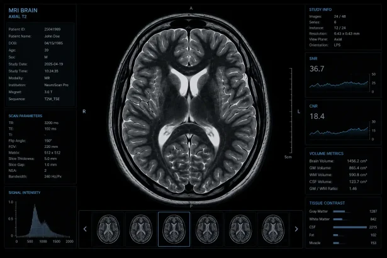Click the "SIGNAL INTENSITY" heading
The height and width of the screenshot is (258, 387).
(x=25, y=193)
